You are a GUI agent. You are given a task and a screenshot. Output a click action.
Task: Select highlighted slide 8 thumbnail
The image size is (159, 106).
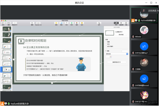7,70
